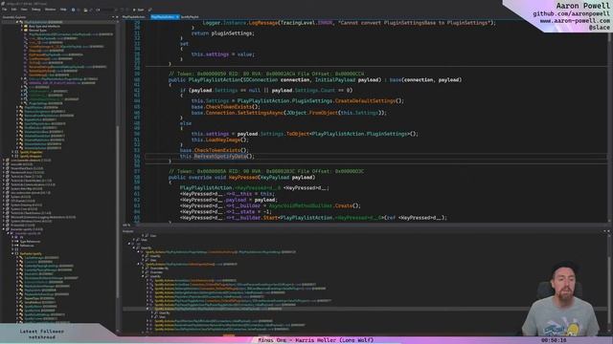Open the File menu
This screenshot has width=613, height=344.
point(5,10)
